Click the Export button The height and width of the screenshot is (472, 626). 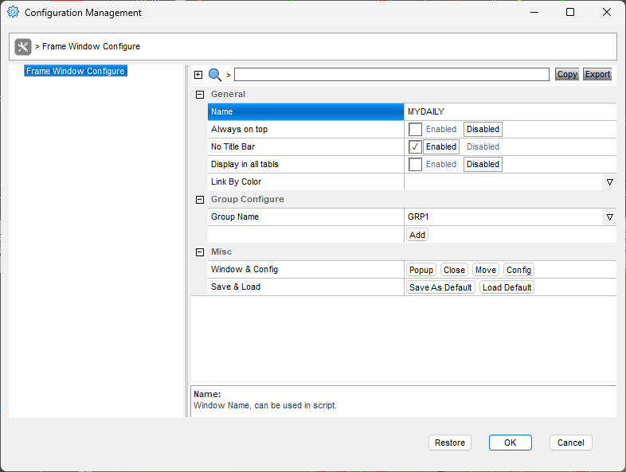[597, 74]
